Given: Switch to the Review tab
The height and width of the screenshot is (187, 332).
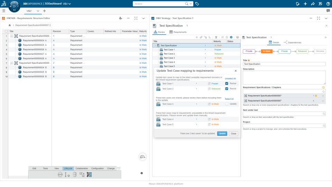Looking at the screenshot, I should (159, 32).
